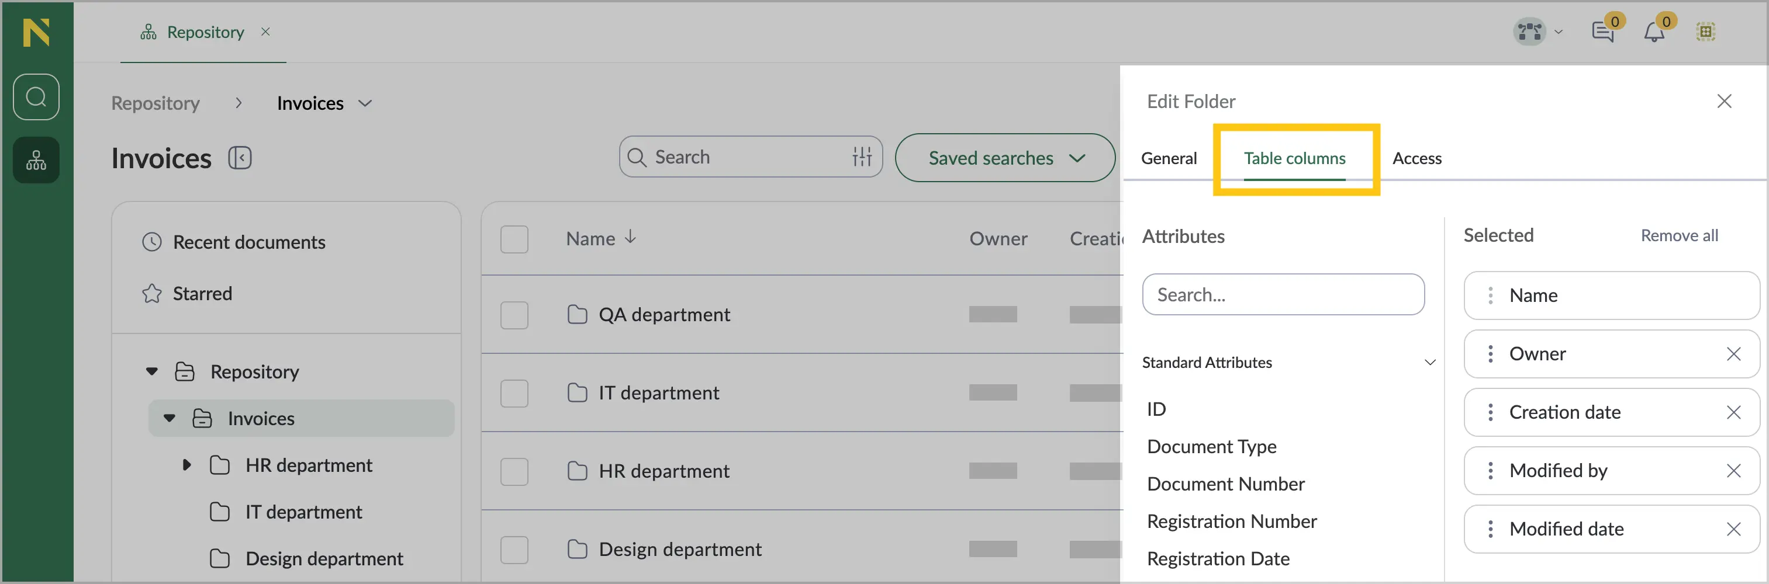Click the QA department folder icon in table

tap(578, 314)
